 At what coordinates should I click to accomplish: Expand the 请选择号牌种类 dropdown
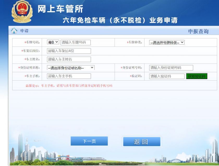167,42
